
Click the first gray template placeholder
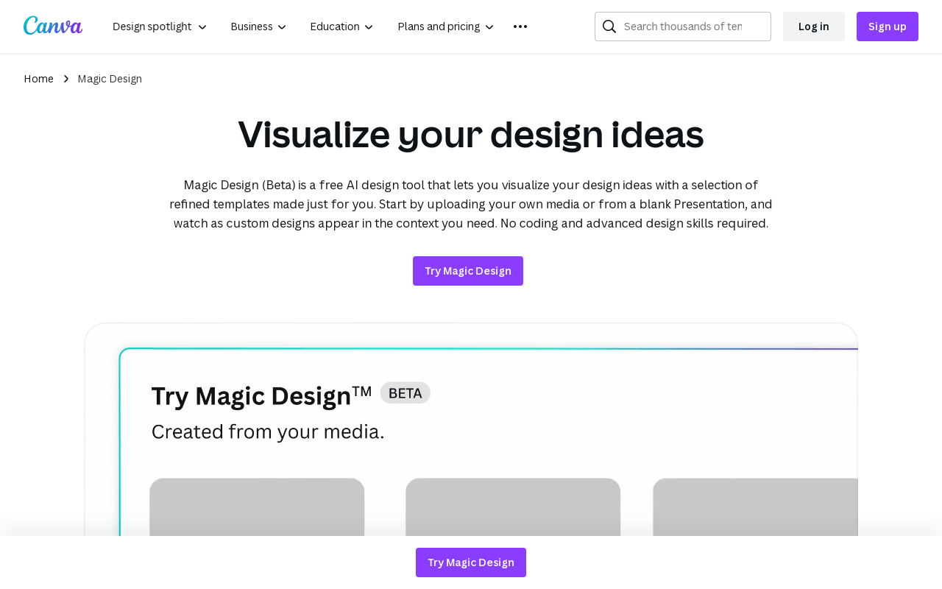[x=256, y=508]
